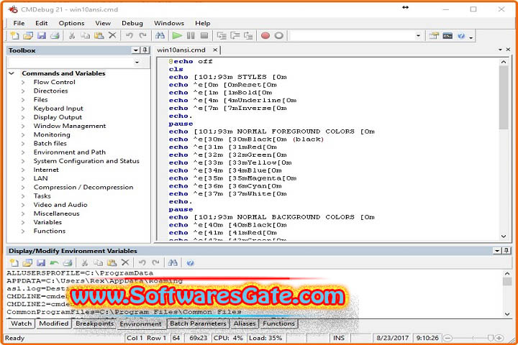Open the Environment Variables panel options dropdown
The height and width of the screenshot is (345, 518).
pos(497,251)
